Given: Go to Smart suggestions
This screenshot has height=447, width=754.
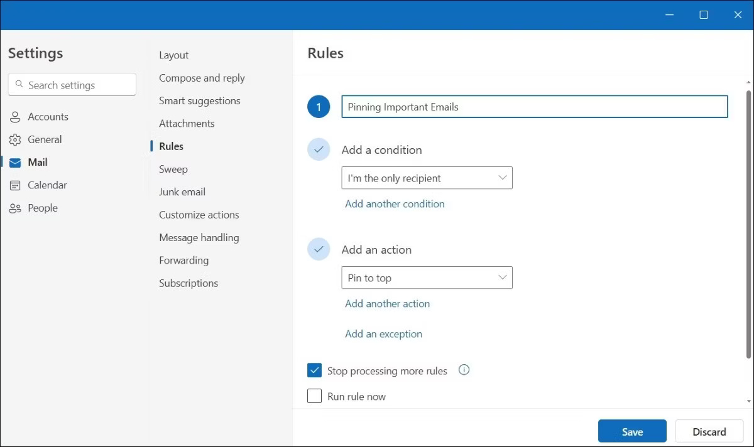Looking at the screenshot, I should click(199, 100).
